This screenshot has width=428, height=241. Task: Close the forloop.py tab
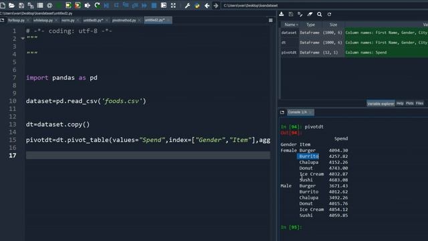click(28, 20)
